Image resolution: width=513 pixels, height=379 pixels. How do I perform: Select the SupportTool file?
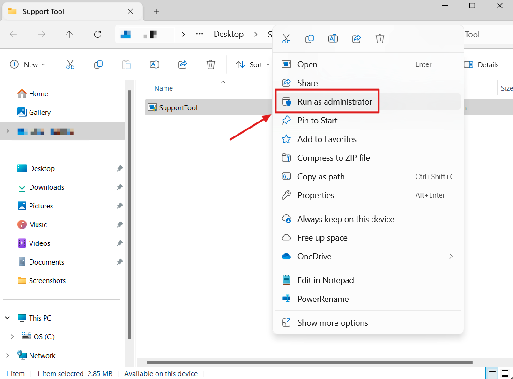pyautogui.click(x=178, y=108)
